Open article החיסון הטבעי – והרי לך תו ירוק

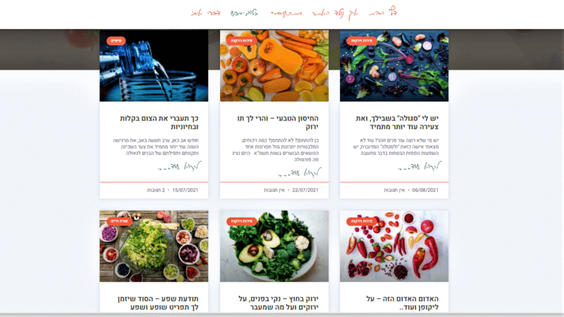278,123
